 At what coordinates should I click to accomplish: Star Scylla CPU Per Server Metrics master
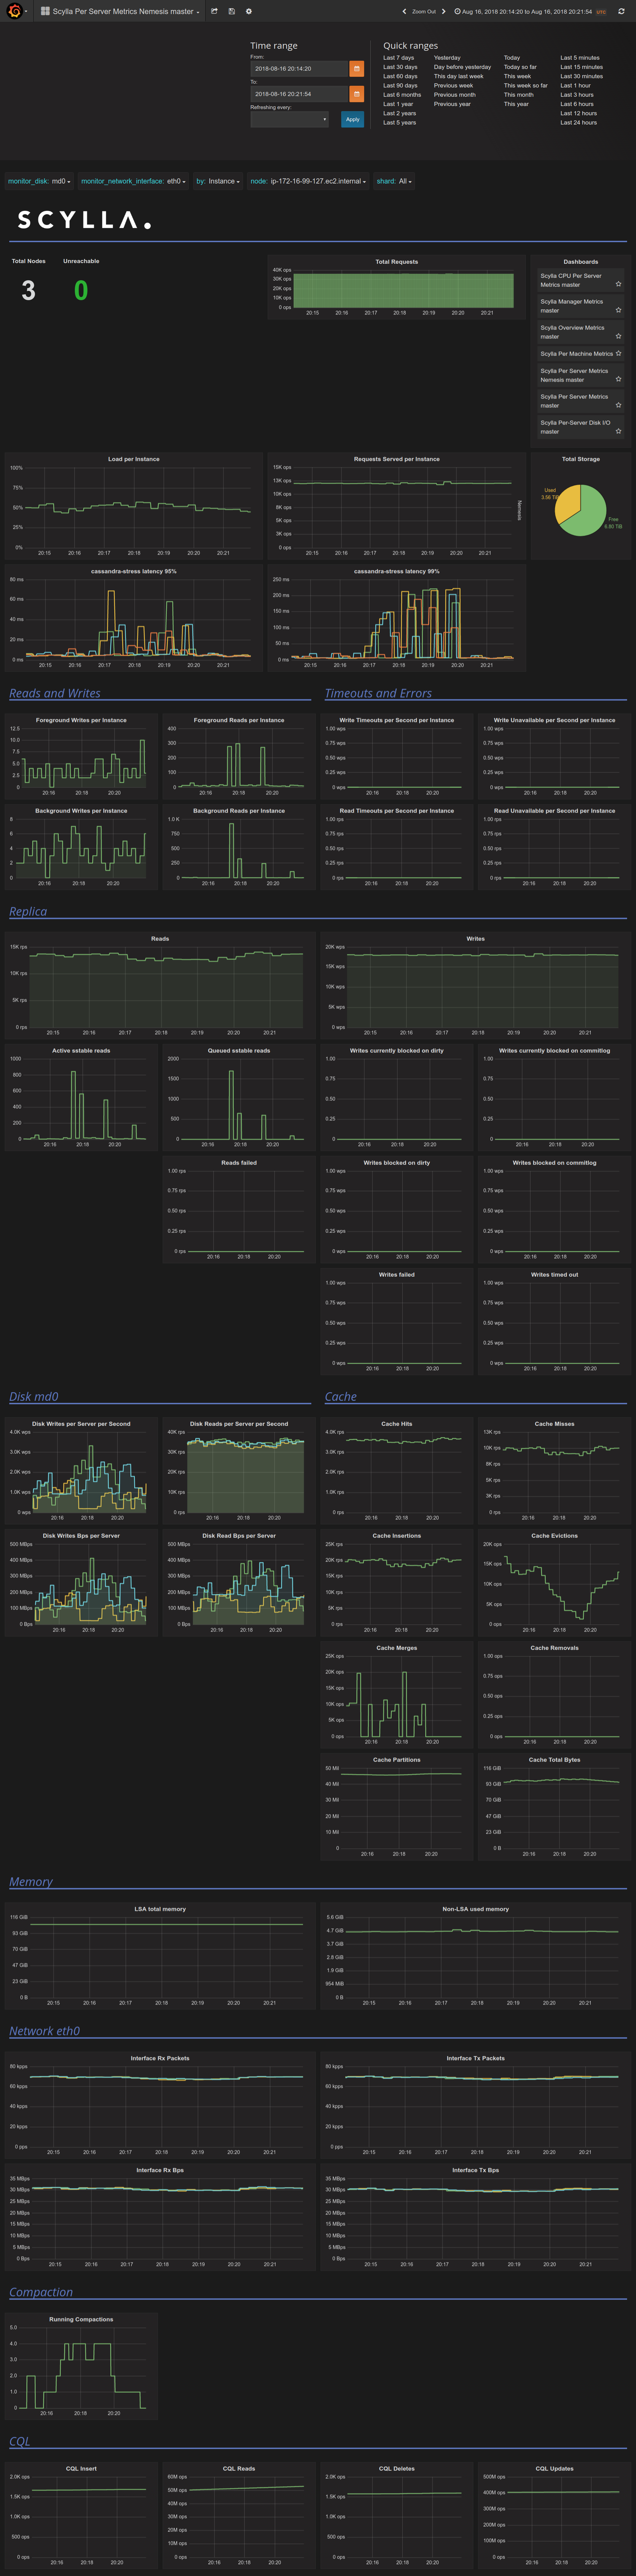pyautogui.click(x=618, y=284)
